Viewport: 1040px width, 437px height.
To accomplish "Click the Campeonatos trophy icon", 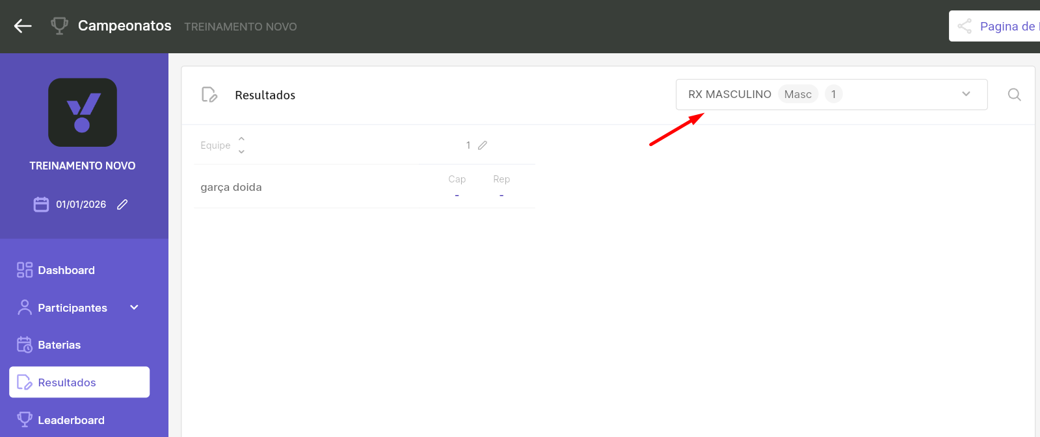I will (59, 26).
